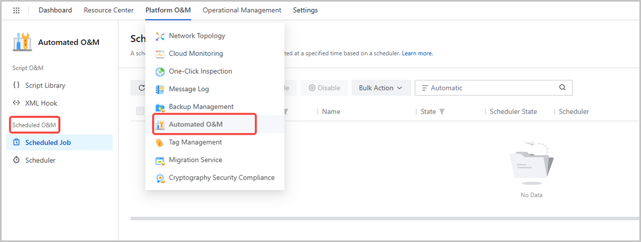Viewport: 641px width, 242px height.
Task: Expand the Bulk Action dropdown
Action: click(x=380, y=88)
